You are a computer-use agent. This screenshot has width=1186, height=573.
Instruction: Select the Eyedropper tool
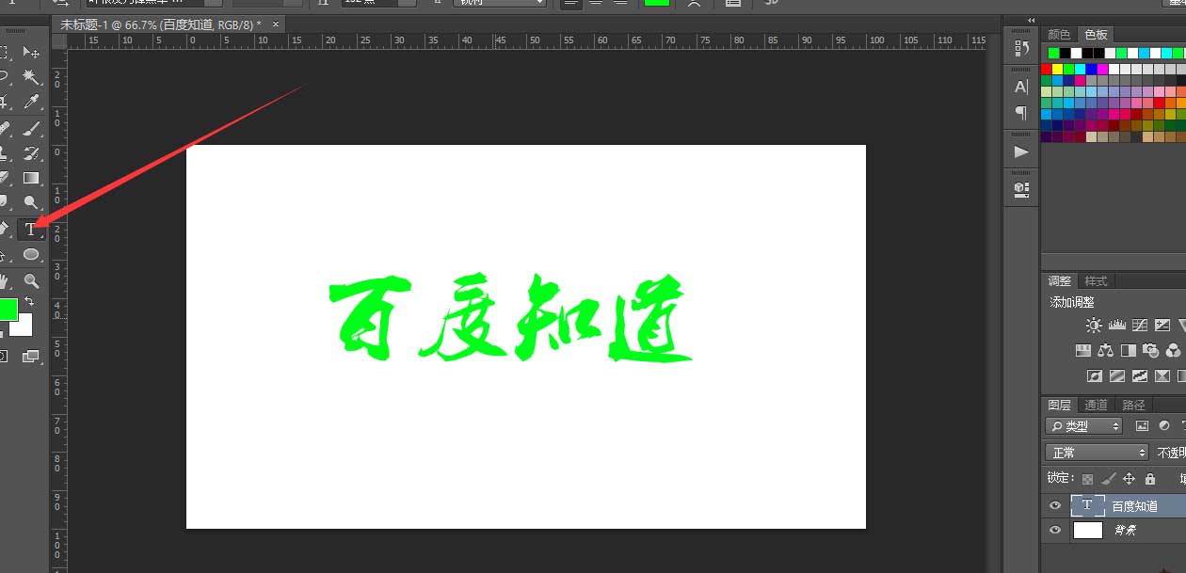tap(31, 102)
